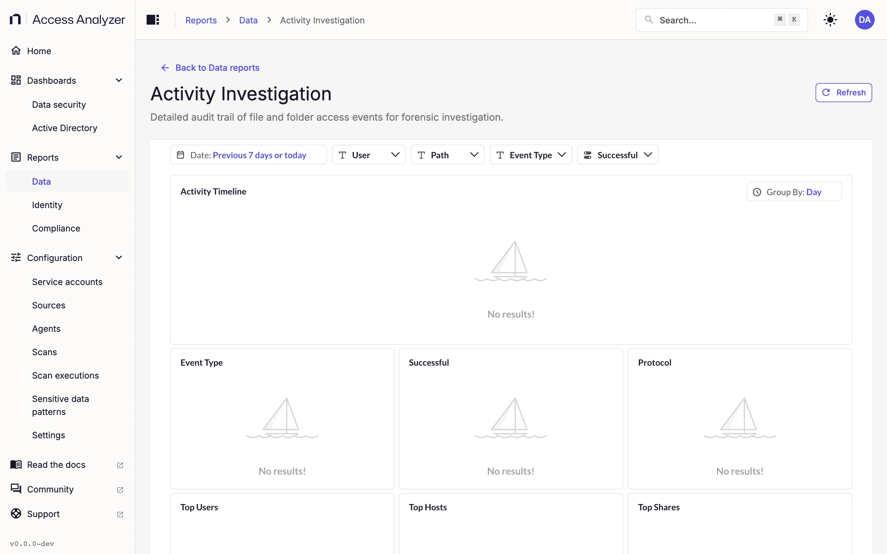
Task: Open external link icon beside Community
Action: tap(120, 489)
